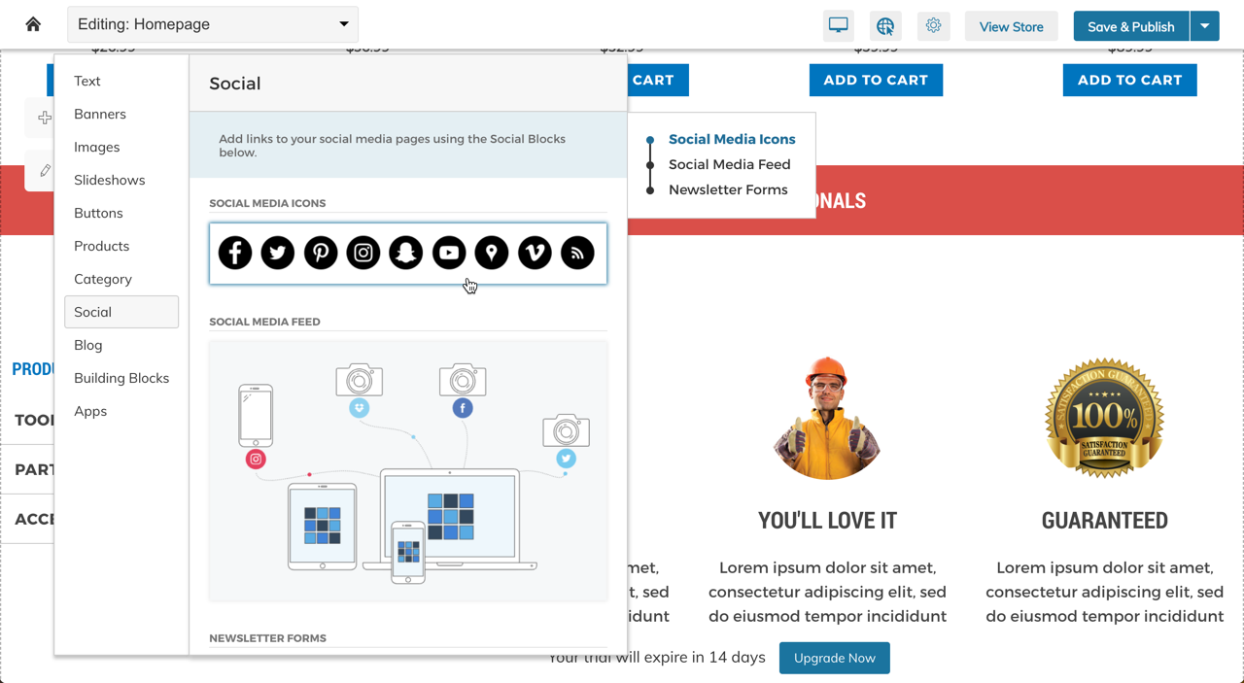Viewport: 1244px width, 683px height.
Task: Choose the Social Media Feed block thumbnail
Action: point(408,470)
